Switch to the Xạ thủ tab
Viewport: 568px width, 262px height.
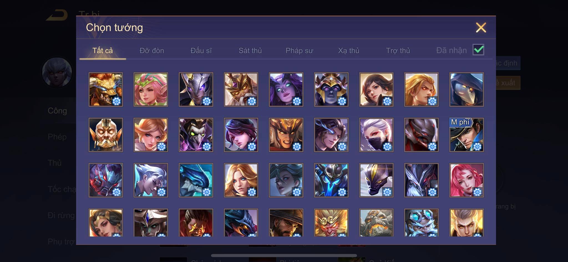(x=349, y=51)
